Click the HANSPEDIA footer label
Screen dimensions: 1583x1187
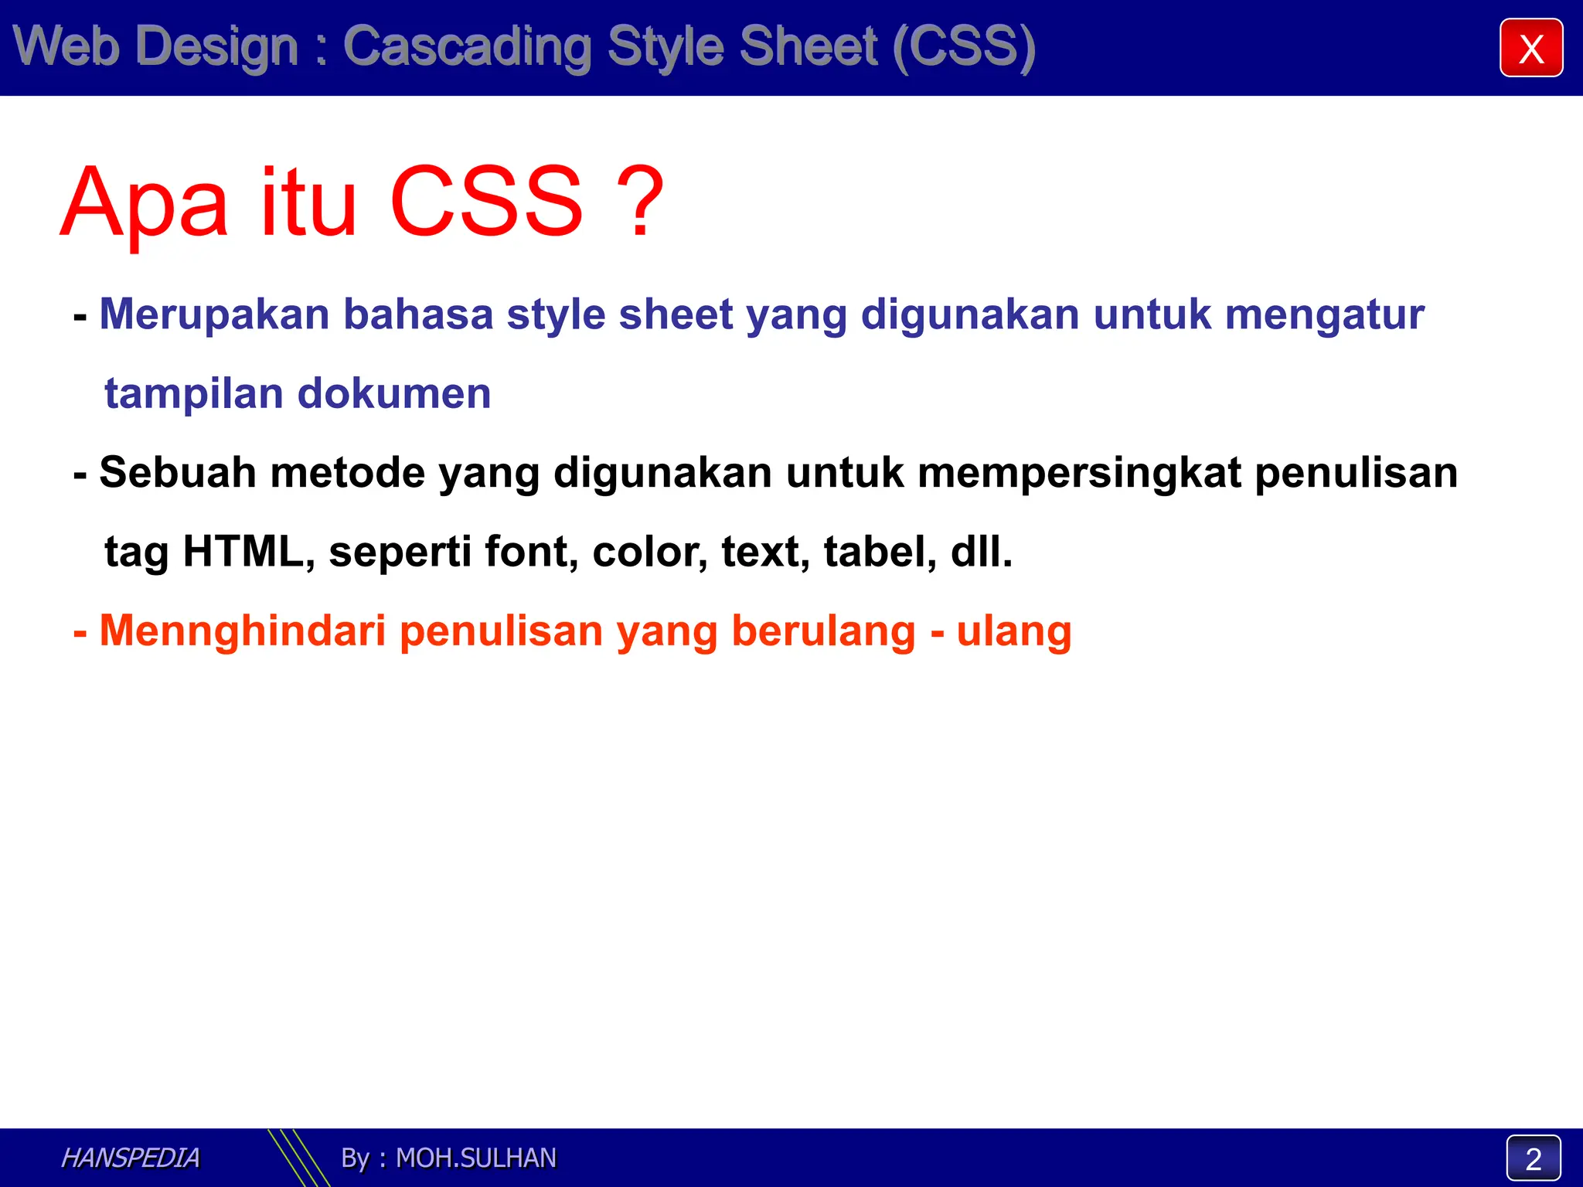(x=130, y=1158)
